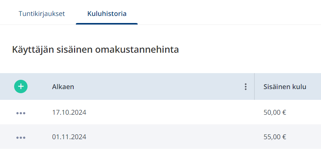The height and width of the screenshot is (157, 321).
Task: Open row actions ellipsis for 01.11.2024
Action: pos(21,138)
